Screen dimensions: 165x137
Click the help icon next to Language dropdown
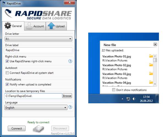(x=70, y=107)
